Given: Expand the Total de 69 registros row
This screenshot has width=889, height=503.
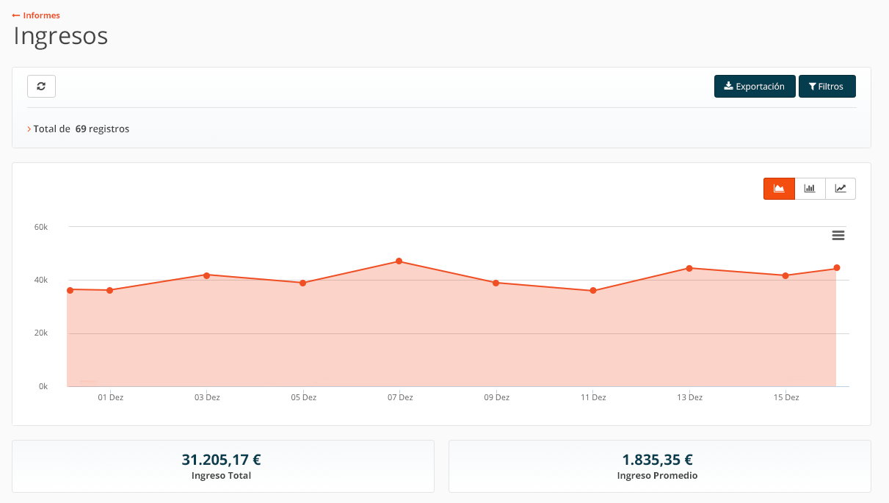Looking at the screenshot, I should coord(29,129).
